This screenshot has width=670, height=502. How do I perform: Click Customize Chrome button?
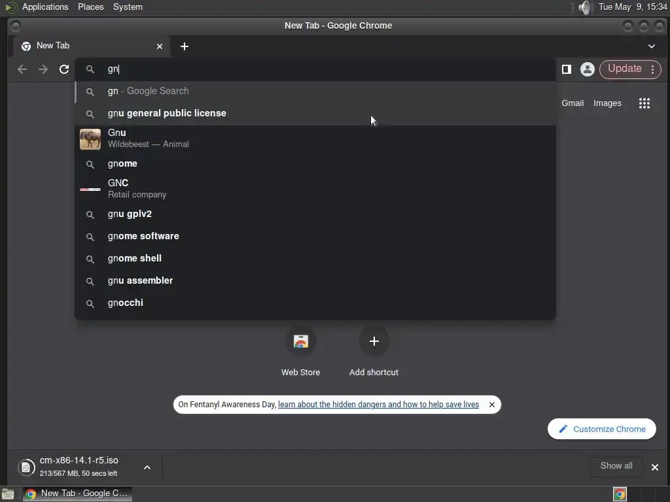tap(602, 429)
